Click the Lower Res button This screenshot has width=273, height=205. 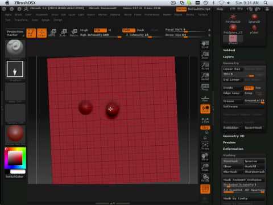(x=233, y=69)
